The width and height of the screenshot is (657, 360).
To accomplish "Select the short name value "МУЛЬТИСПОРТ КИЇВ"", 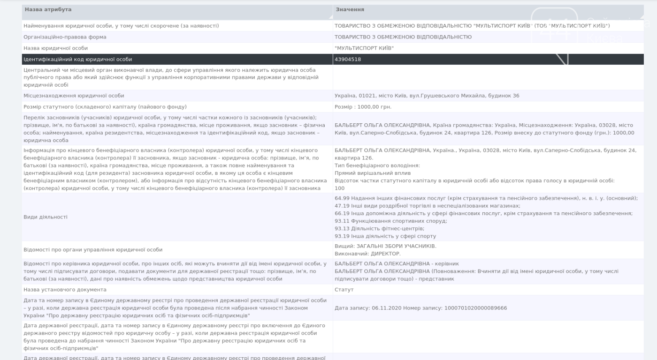I will (364, 48).
